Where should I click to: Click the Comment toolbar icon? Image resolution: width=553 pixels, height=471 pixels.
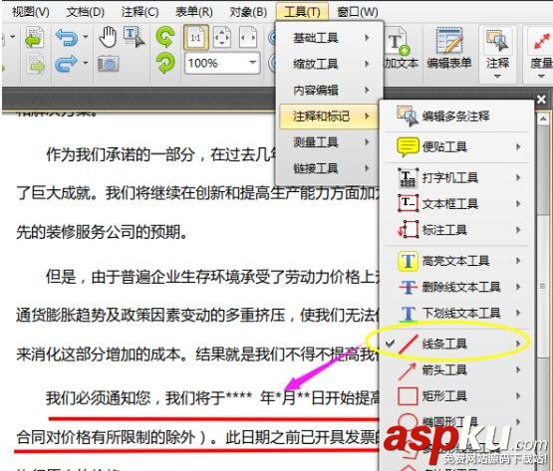tap(497, 49)
